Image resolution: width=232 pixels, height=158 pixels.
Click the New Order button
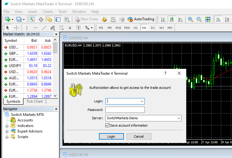point(87,19)
